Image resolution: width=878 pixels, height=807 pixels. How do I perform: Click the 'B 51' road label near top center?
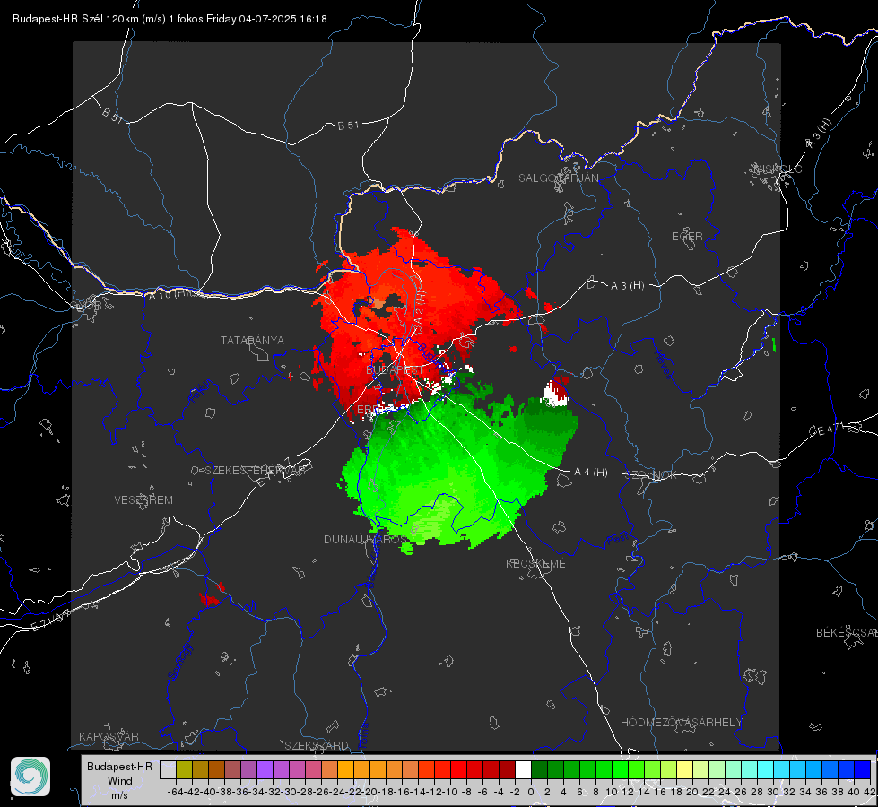(348, 126)
